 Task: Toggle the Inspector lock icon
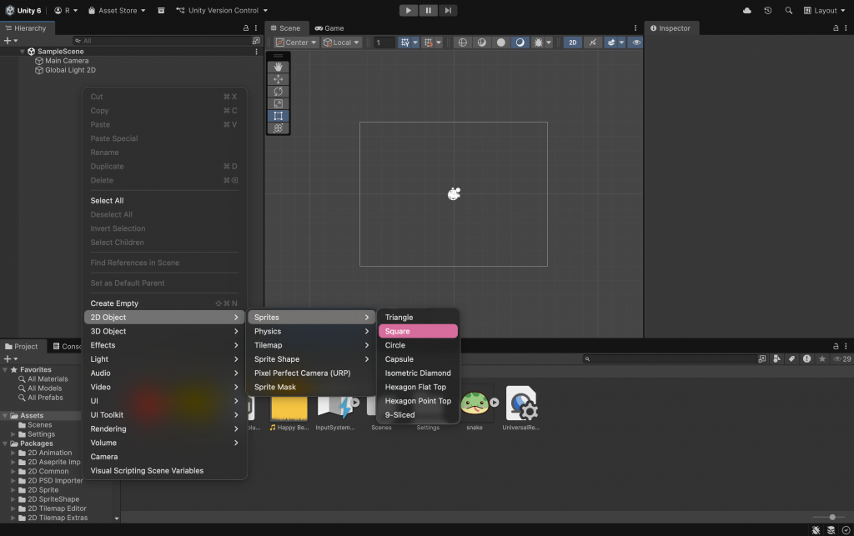[x=836, y=28]
